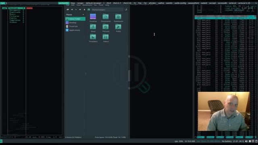The image size is (258, 145).
Task: Click Music row in ranger terminal
Action: 17,14
